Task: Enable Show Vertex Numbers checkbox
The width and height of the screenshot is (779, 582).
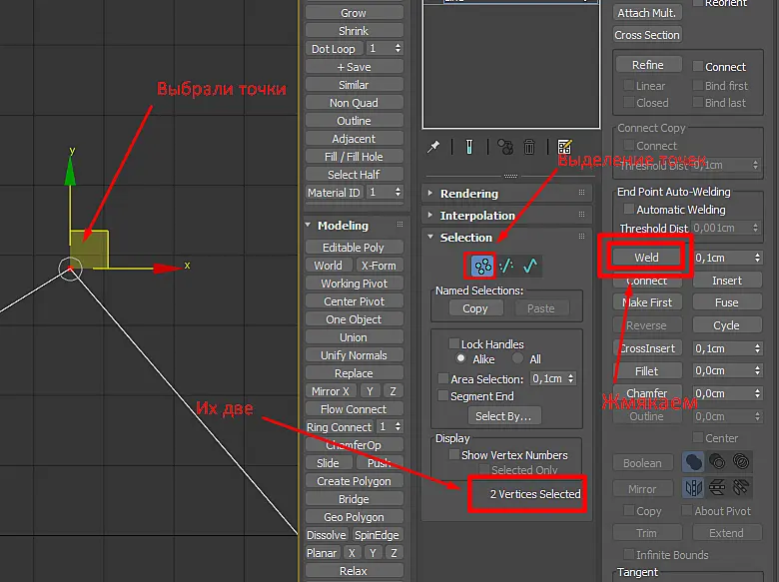Action: (454, 455)
